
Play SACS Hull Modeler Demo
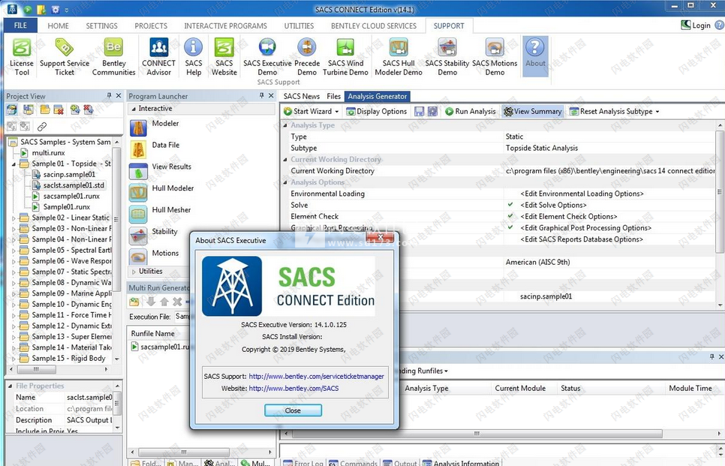coord(398,57)
